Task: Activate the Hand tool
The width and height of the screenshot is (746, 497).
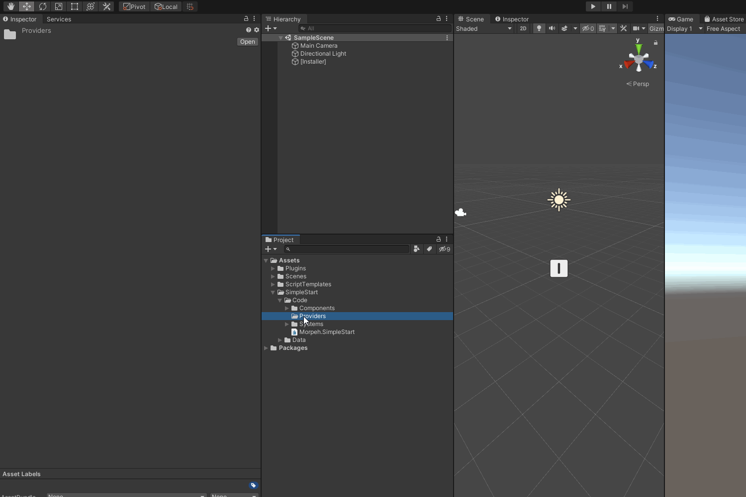Action: (x=10, y=6)
